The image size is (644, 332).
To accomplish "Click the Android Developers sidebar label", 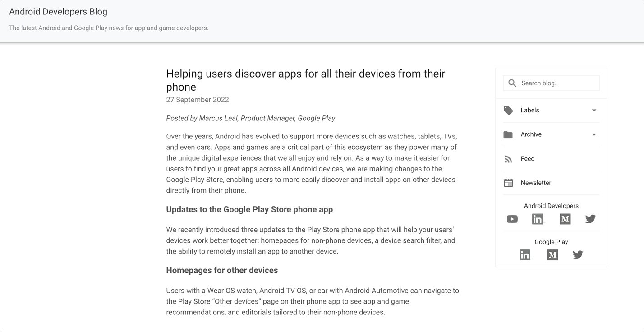I will [551, 206].
